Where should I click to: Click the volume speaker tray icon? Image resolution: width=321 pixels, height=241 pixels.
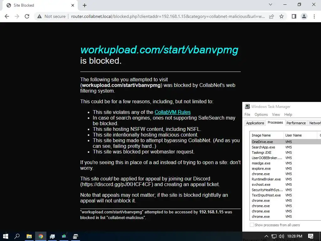282,236
